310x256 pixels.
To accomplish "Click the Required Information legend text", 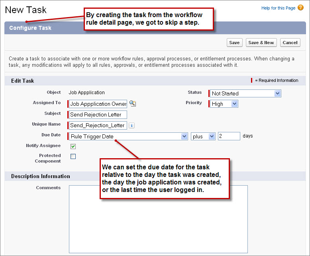I will pos(277,80).
